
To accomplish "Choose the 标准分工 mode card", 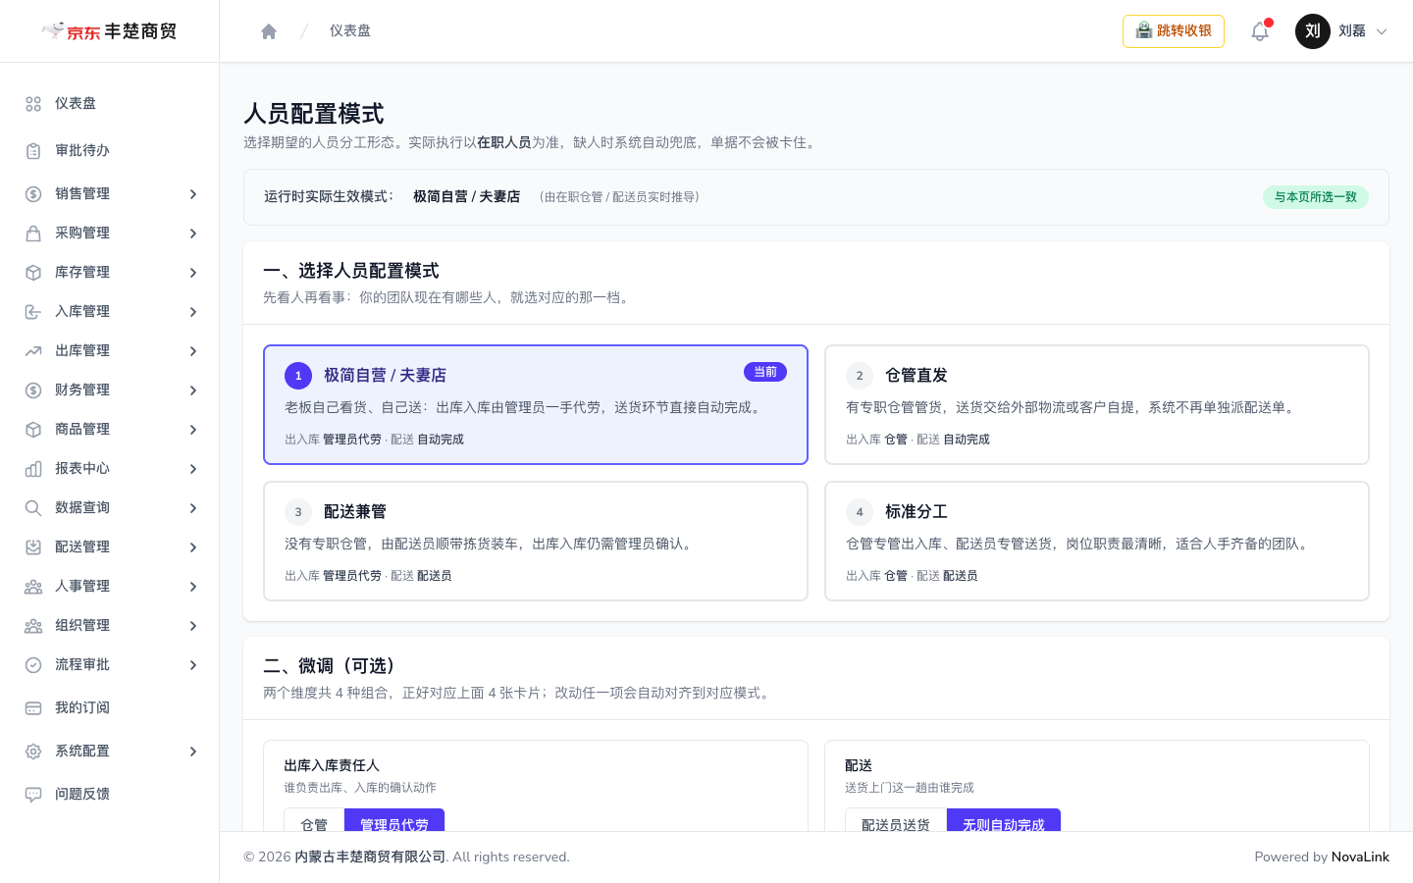I will (x=1097, y=541).
